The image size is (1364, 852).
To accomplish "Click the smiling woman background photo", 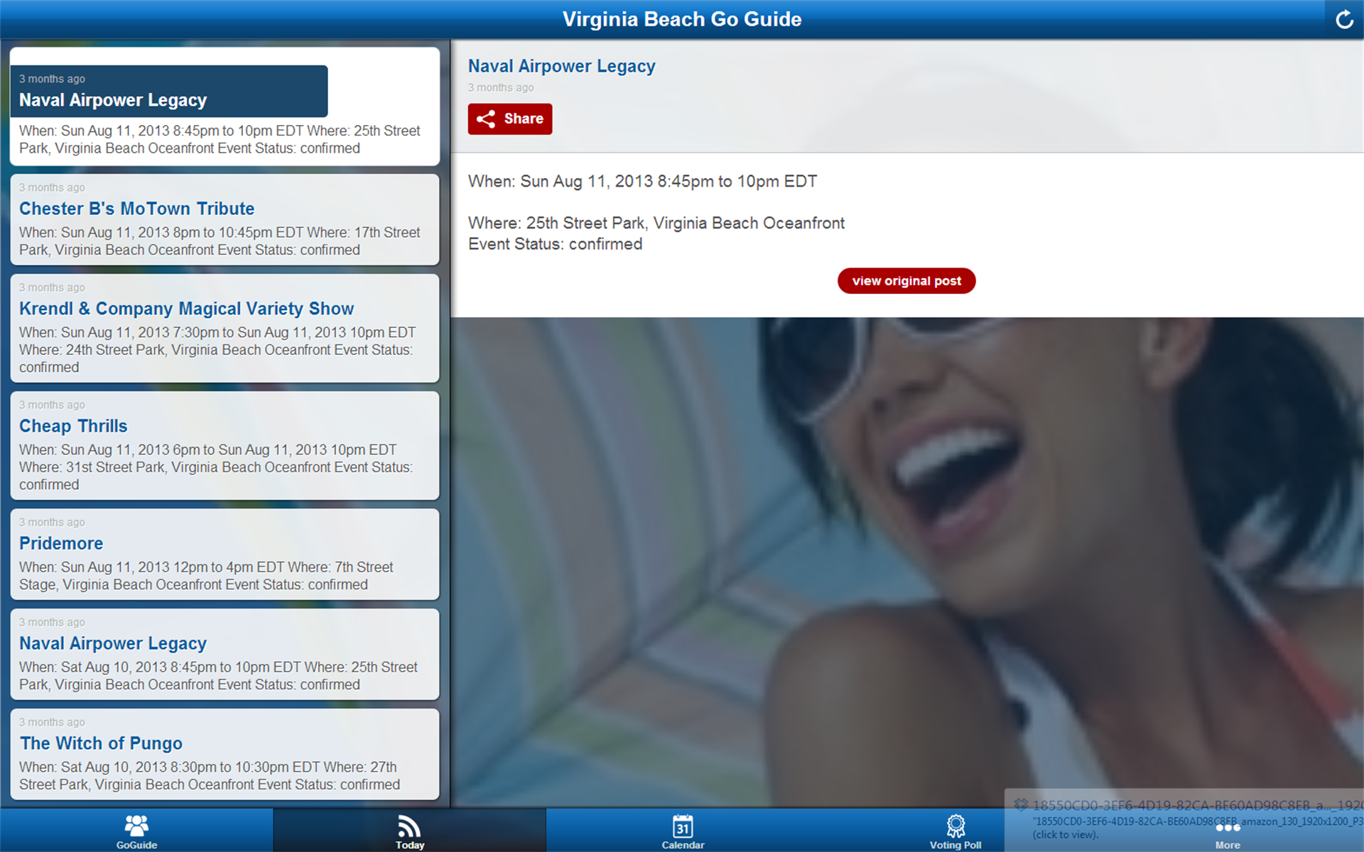I will [x=907, y=562].
